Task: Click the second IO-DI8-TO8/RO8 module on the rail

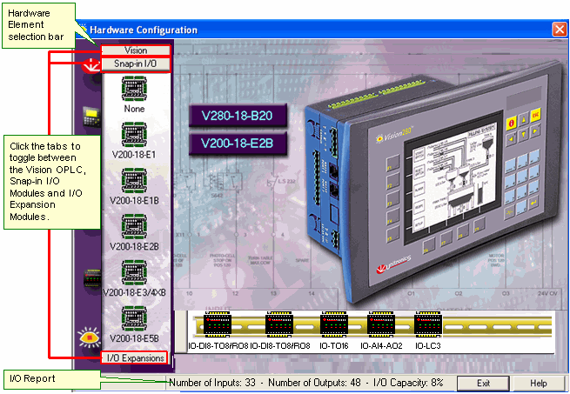Action: (279, 324)
